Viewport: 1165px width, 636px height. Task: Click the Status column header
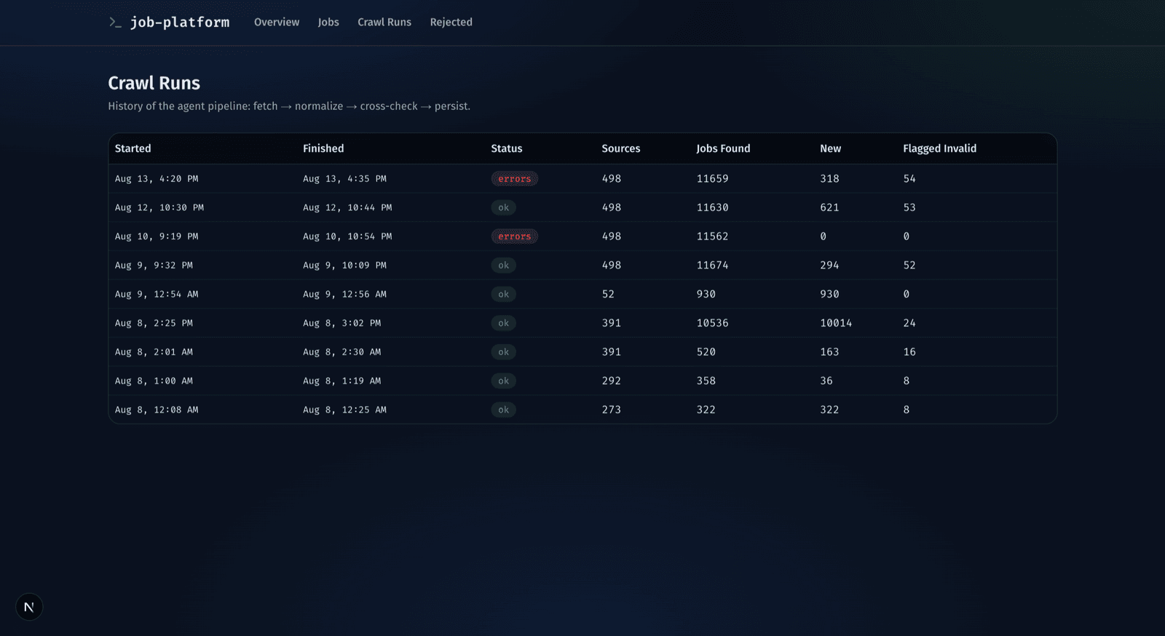(507, 148)
